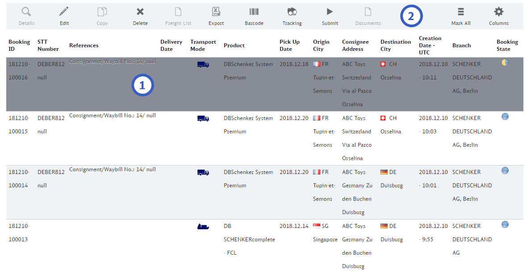Click product DB SCHENKERcomplete - FCL
The image size is (531, 273).
(249, 240)
